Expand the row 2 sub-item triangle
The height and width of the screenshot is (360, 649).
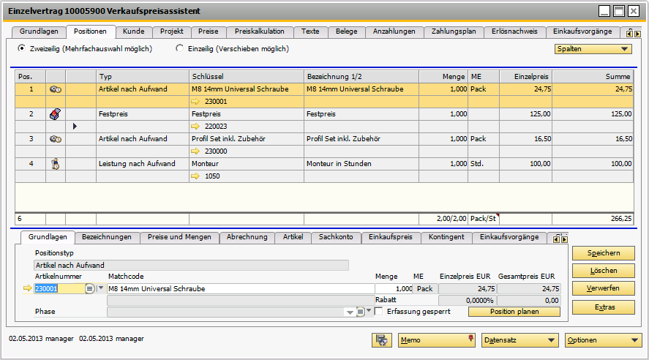point(74,127)
